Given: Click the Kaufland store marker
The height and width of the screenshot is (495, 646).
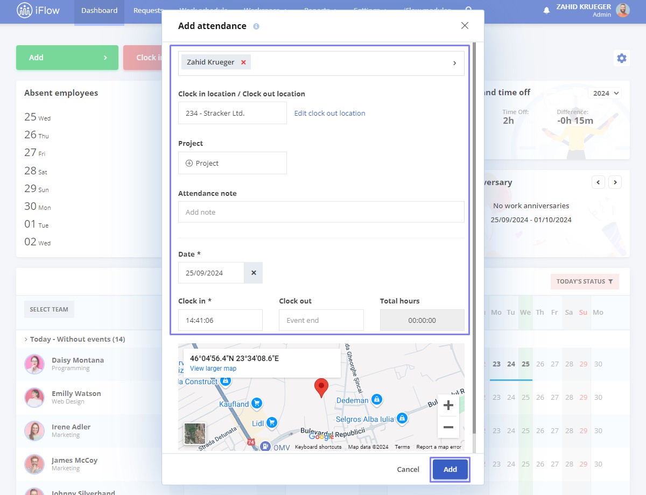Looking at the screenshot, I should 257,403.
